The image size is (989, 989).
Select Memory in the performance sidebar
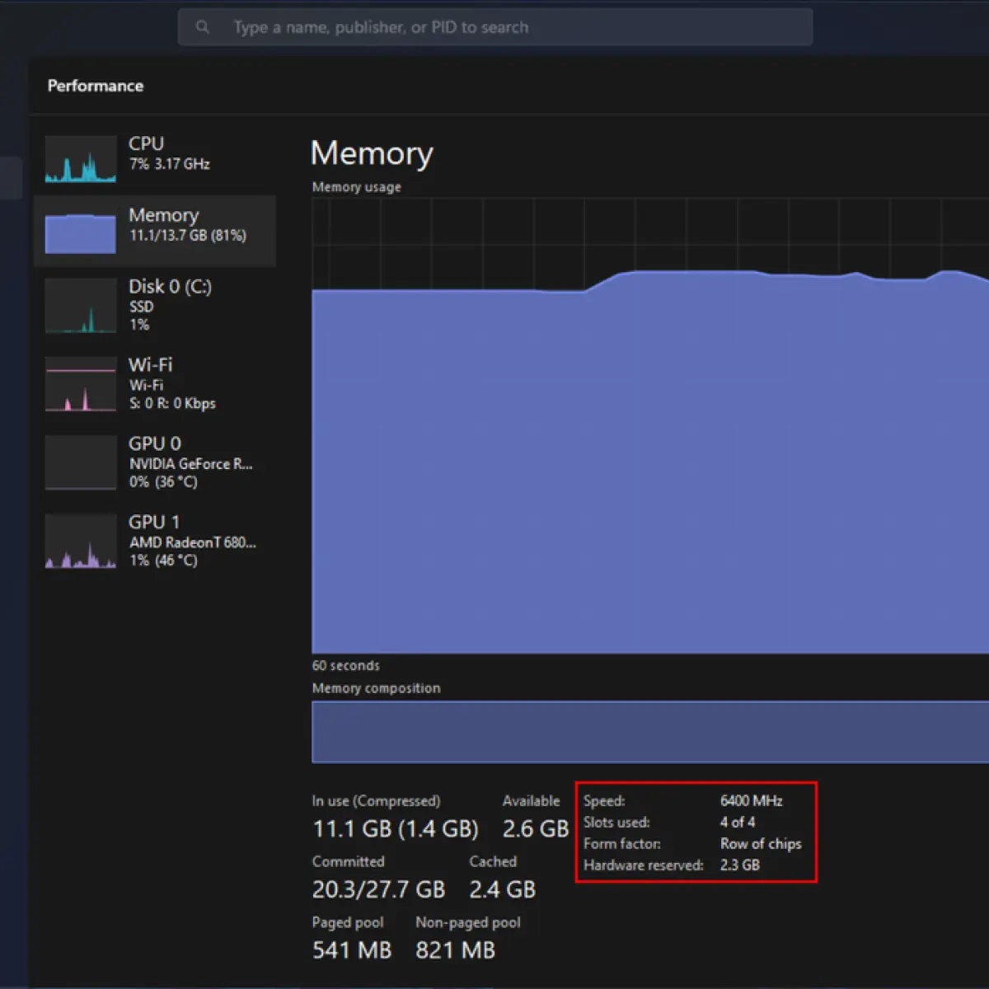(155, 231)
